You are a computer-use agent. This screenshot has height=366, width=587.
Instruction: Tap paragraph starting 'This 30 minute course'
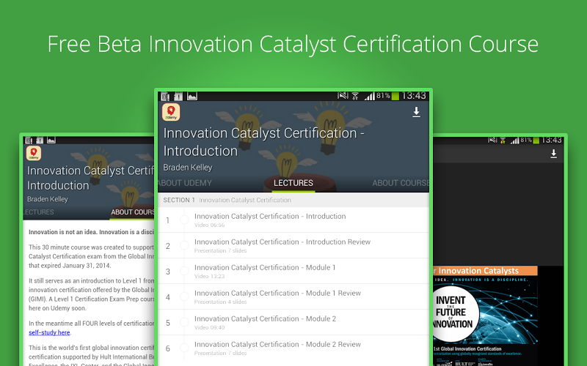point(91,256)
